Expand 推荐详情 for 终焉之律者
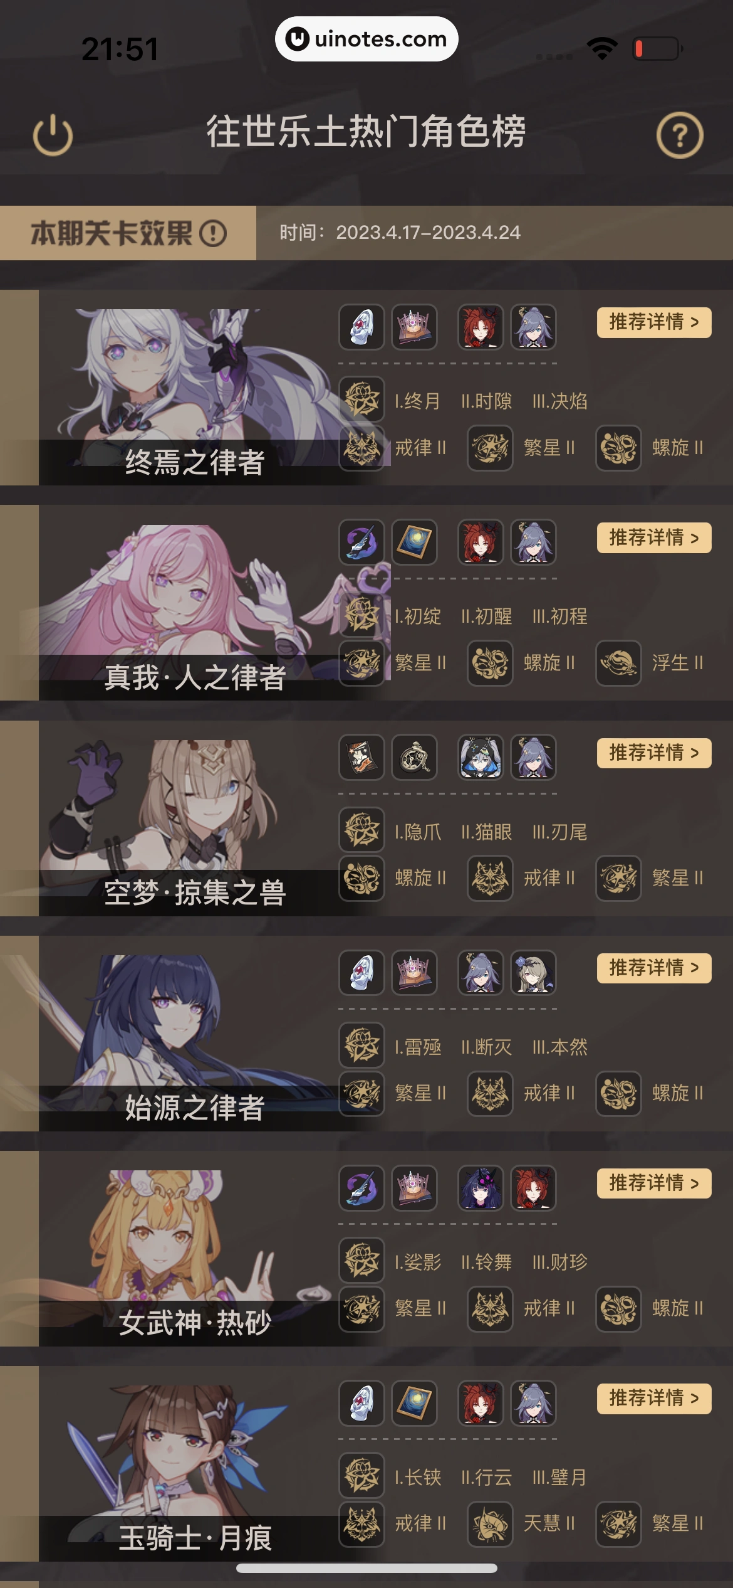The width and height of the screenshot is (733, 1588). coord(654,322)
